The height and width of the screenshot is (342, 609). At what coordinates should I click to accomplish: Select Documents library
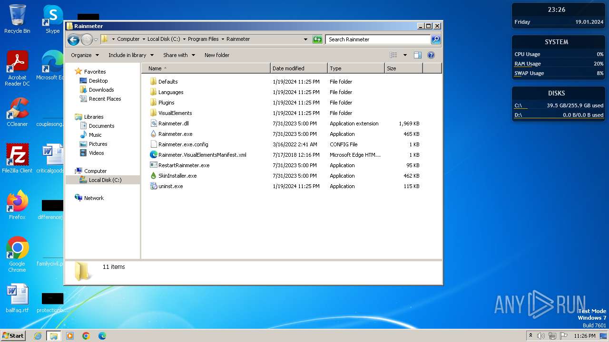point(101,126)
